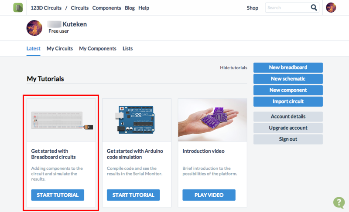Click the Kuteken username text
The height and width of the screenshot is (212, 349).
click(75, 24)
